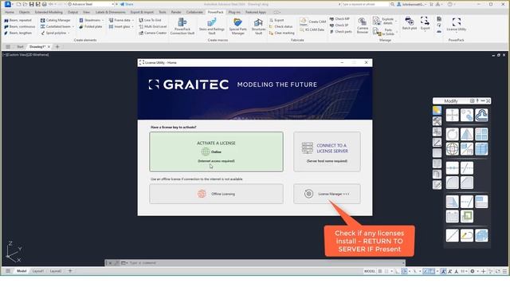Viewport: 510px width, 287px height.
Task: Click Connect to a License Server button
Action: pyautogui.click(x=327, y=151)
